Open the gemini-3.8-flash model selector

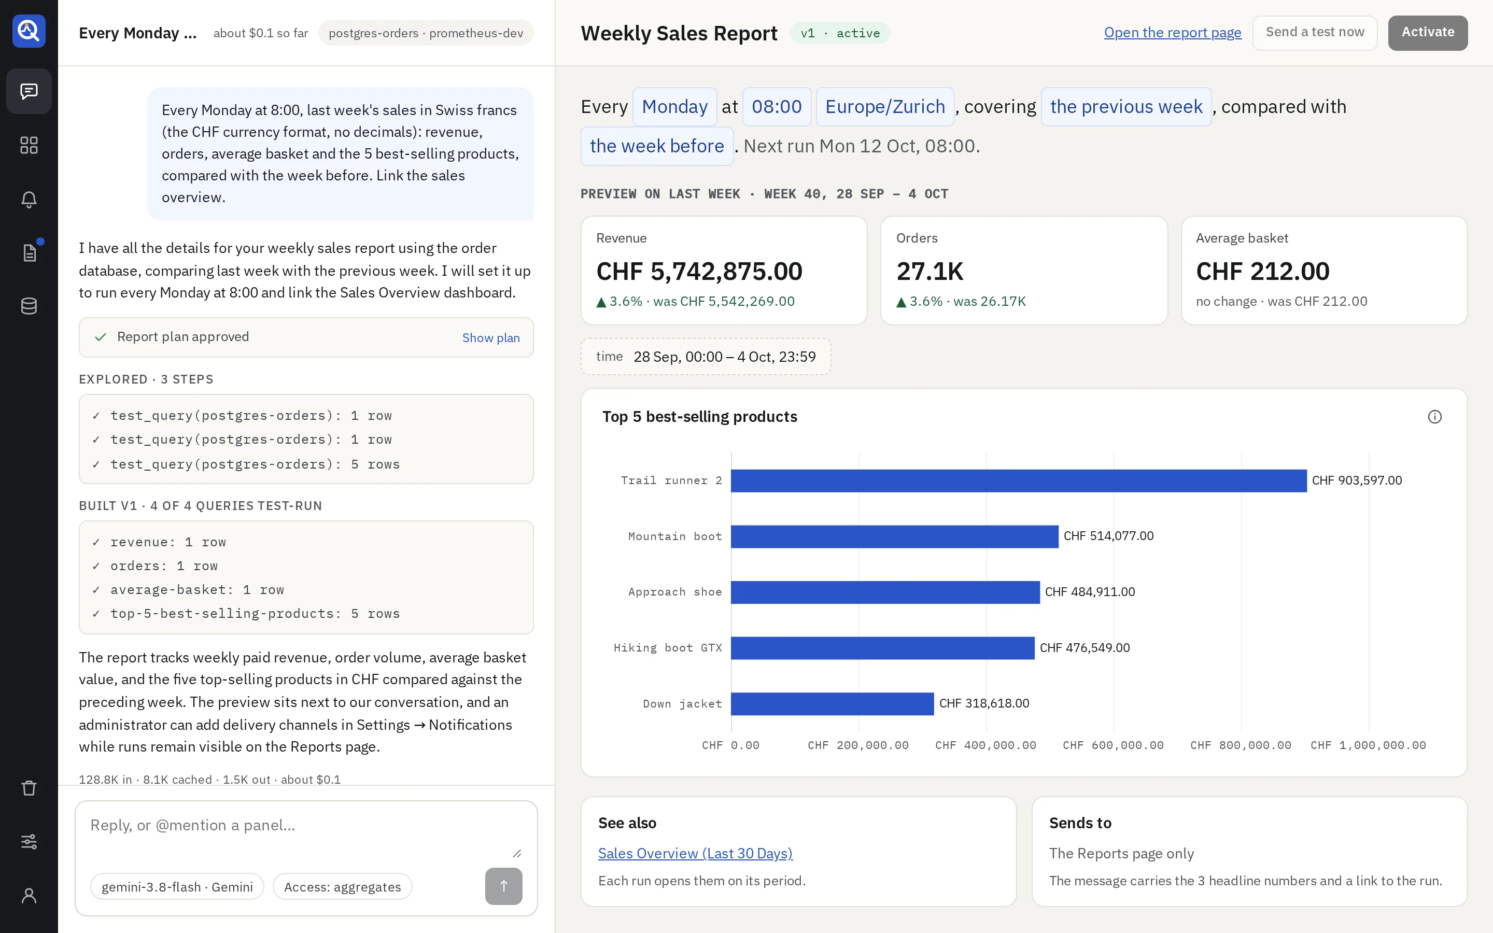pos(177,887)
